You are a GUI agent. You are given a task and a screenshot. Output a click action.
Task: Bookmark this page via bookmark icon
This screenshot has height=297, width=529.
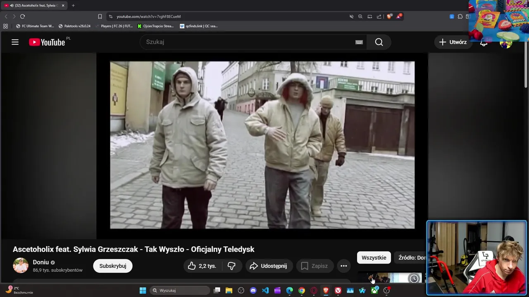point(100,16)
